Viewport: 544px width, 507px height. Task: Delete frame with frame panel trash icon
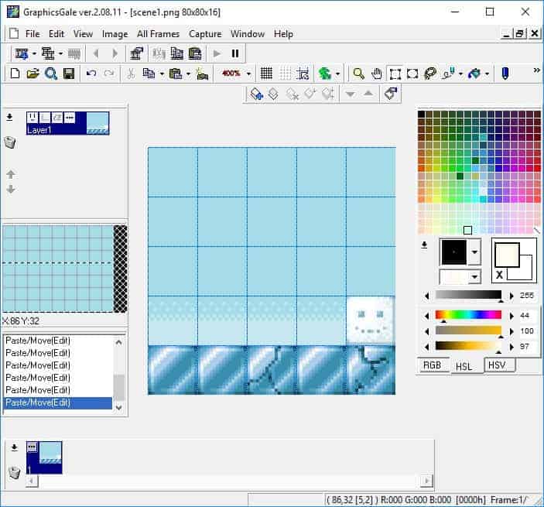point(14,473)
